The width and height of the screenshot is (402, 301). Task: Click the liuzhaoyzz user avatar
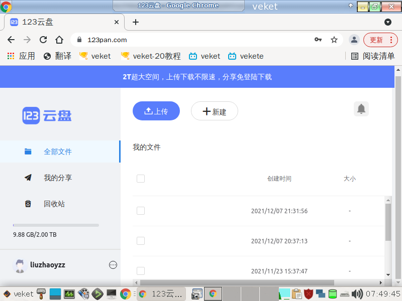click(20, 266)
